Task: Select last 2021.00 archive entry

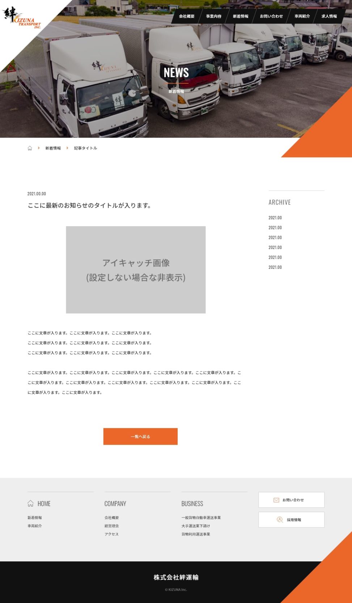Action: [x=275, y=267]
